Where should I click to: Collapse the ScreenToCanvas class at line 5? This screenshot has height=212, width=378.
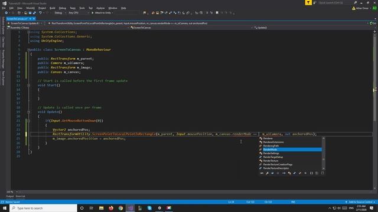click(28, 49)
